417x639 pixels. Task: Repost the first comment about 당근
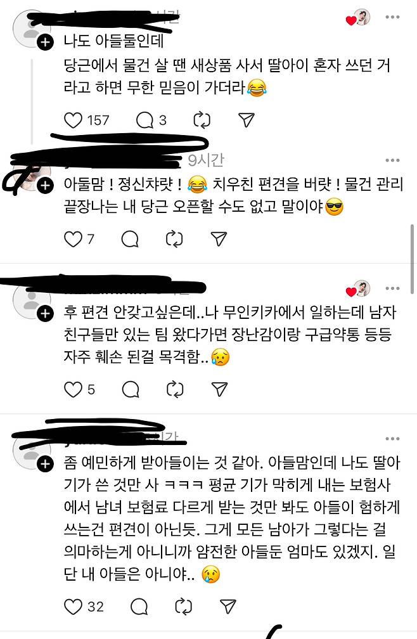pos(202,120)
